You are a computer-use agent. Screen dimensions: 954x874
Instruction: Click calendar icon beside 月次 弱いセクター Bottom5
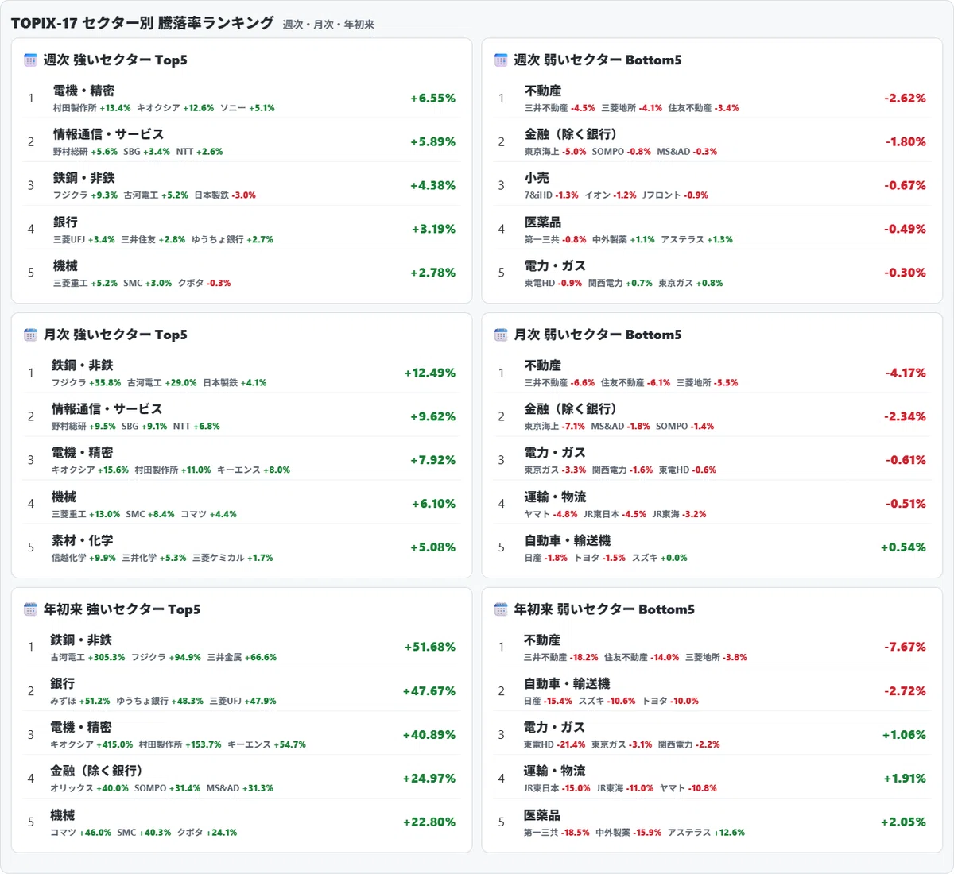tap(501, 335)
